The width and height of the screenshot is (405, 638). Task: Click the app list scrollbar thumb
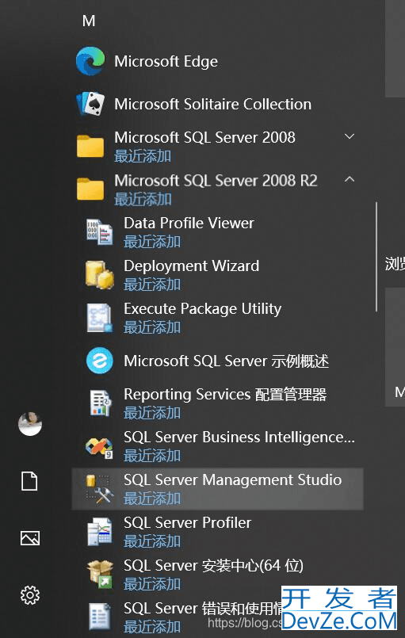click(376, 257)
